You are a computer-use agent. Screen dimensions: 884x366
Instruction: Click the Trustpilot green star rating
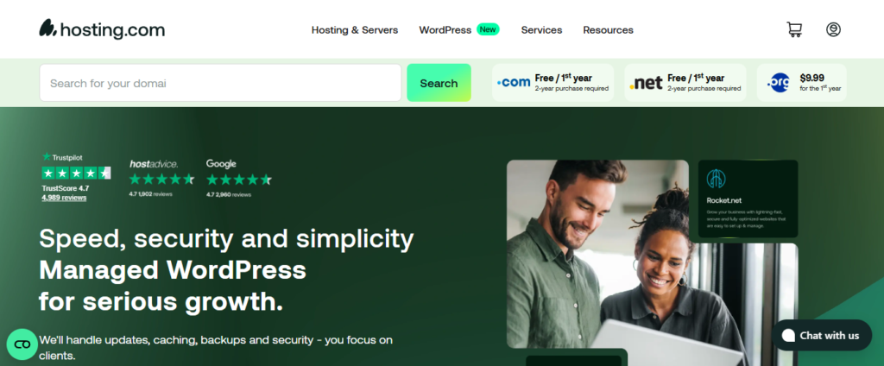(76, 174)
